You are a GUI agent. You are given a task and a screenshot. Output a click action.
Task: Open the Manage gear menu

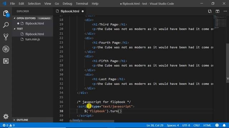[x=6, y=116]
